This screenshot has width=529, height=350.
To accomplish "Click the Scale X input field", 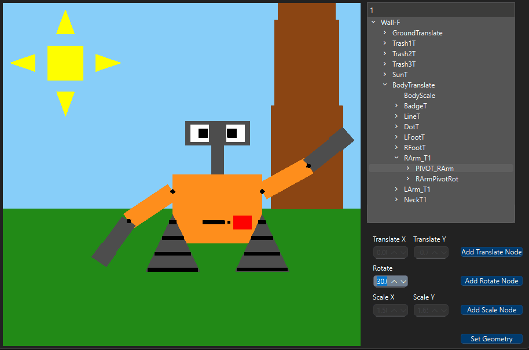I will 390,310.
